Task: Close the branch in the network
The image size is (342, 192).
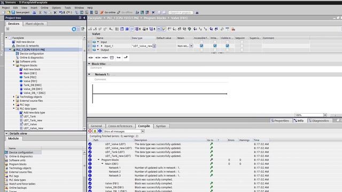Action: point(126,58)
